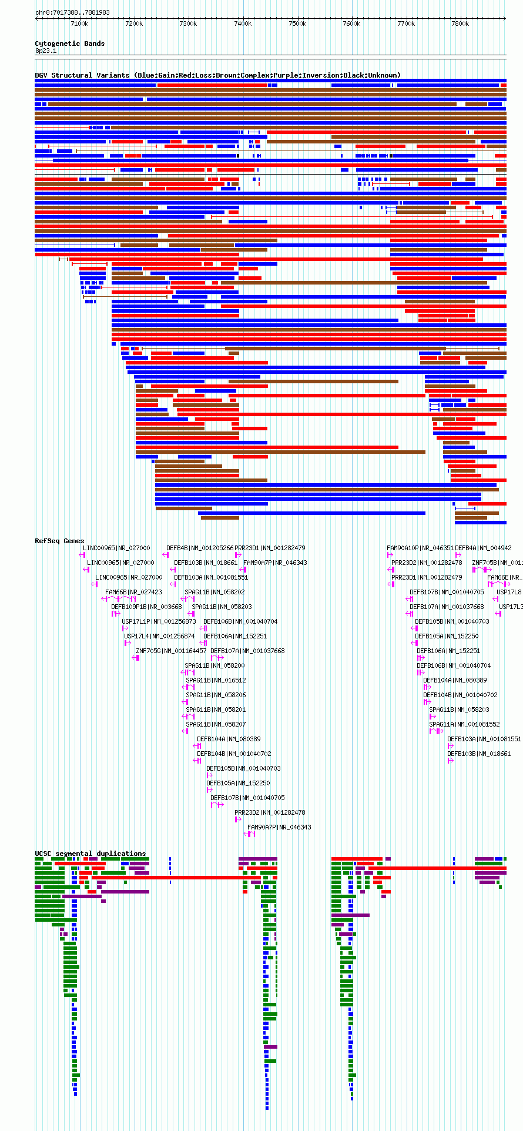Open gene USP17L1P|NM_001256873
This screenshot has height=1131, width=523.
[159, 621]
